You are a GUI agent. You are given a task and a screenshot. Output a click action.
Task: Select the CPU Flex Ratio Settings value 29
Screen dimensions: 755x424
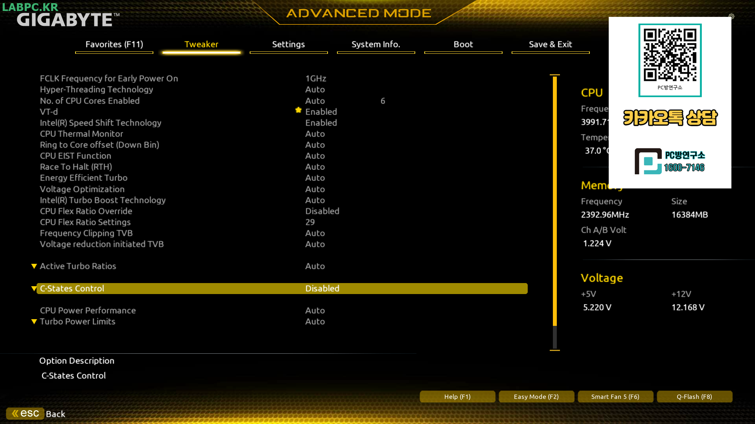[x=310, y=222]
